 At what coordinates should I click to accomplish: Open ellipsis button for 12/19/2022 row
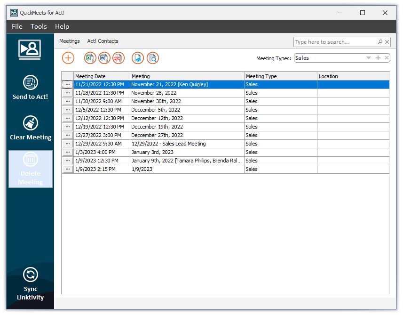[x=68, y=127]
